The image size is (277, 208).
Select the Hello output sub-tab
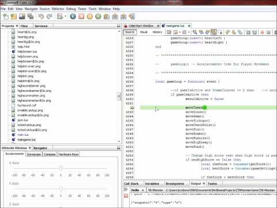(x=135, y=190)
